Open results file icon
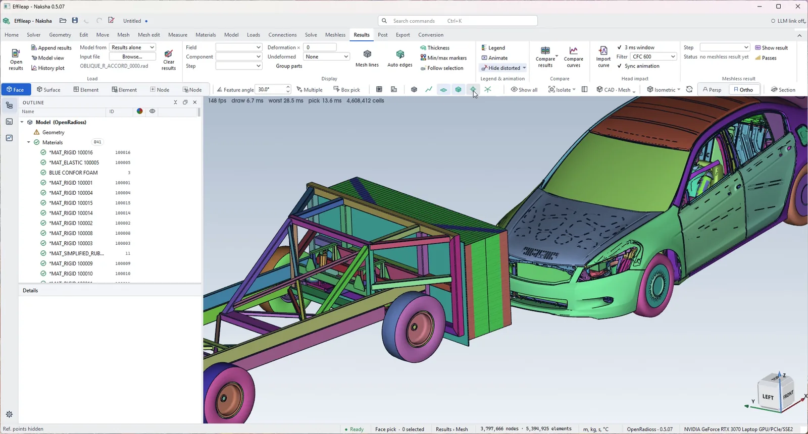 (x=16, y=54)
